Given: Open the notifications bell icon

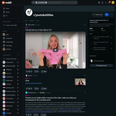Looking at the screenshot, I should (109, 3).
